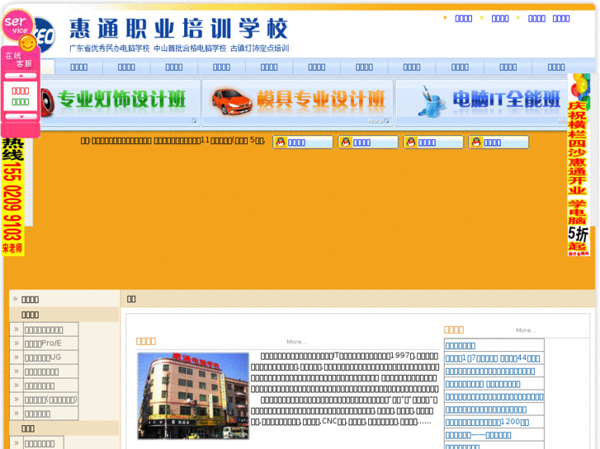600x449 pixels.
Task: Click the » chevron beside UG course
Action: click(x=17, y=358)
